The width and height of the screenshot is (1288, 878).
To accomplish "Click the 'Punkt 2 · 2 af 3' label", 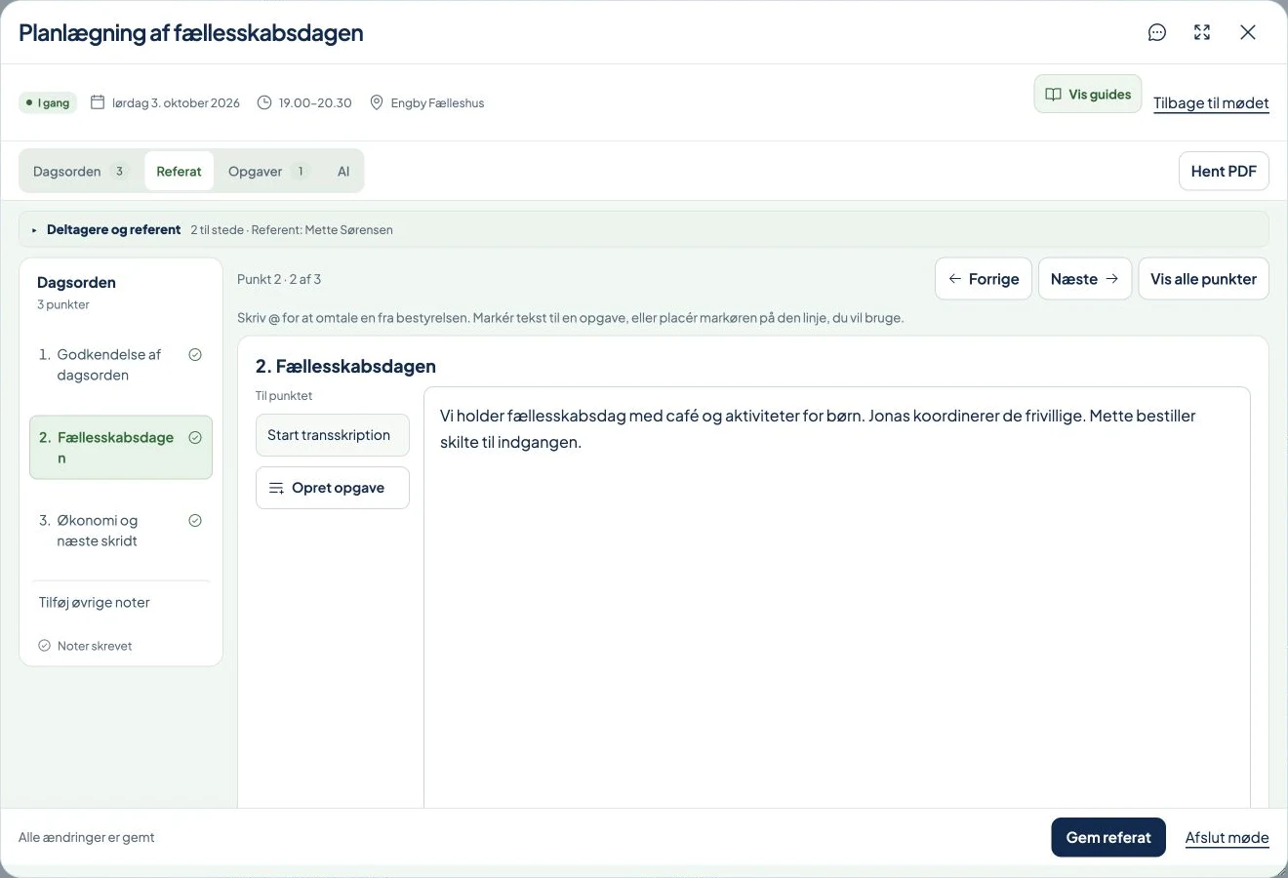I will click(279, 279).
